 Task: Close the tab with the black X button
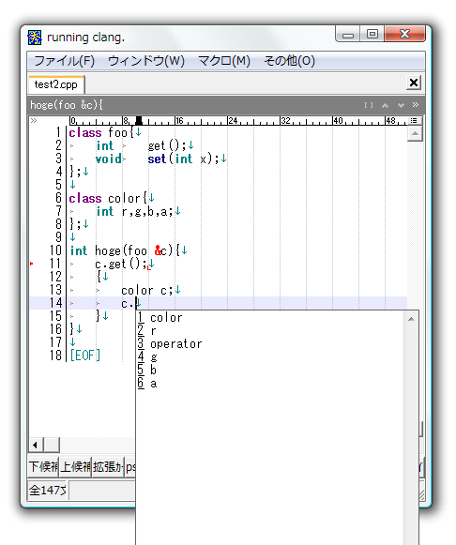tap(414, 83)
